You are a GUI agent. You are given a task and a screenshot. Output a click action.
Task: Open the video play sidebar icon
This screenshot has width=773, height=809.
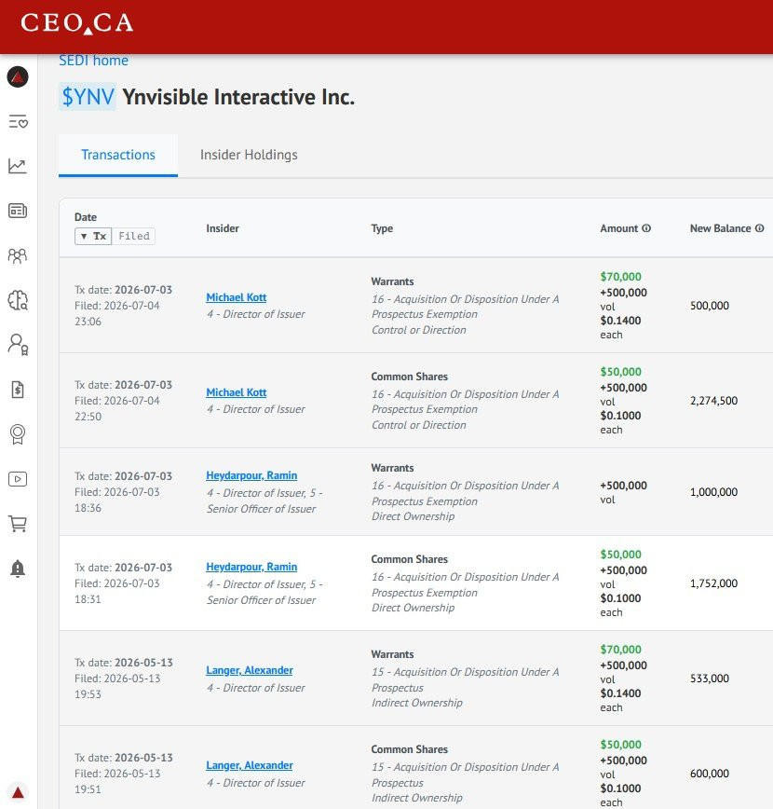(18, 479)
